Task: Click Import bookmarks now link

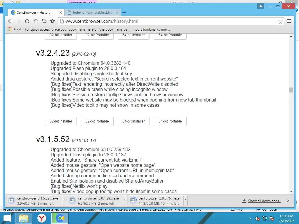Action: point(150,29)
